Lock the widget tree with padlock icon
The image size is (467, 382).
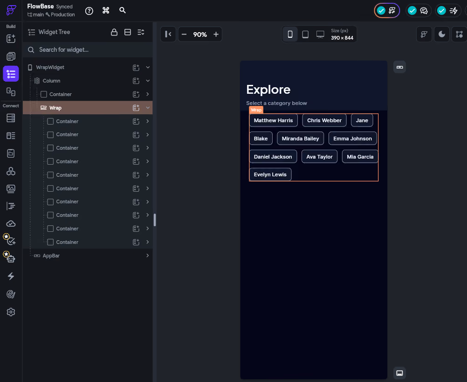click(x=114, y=32)
